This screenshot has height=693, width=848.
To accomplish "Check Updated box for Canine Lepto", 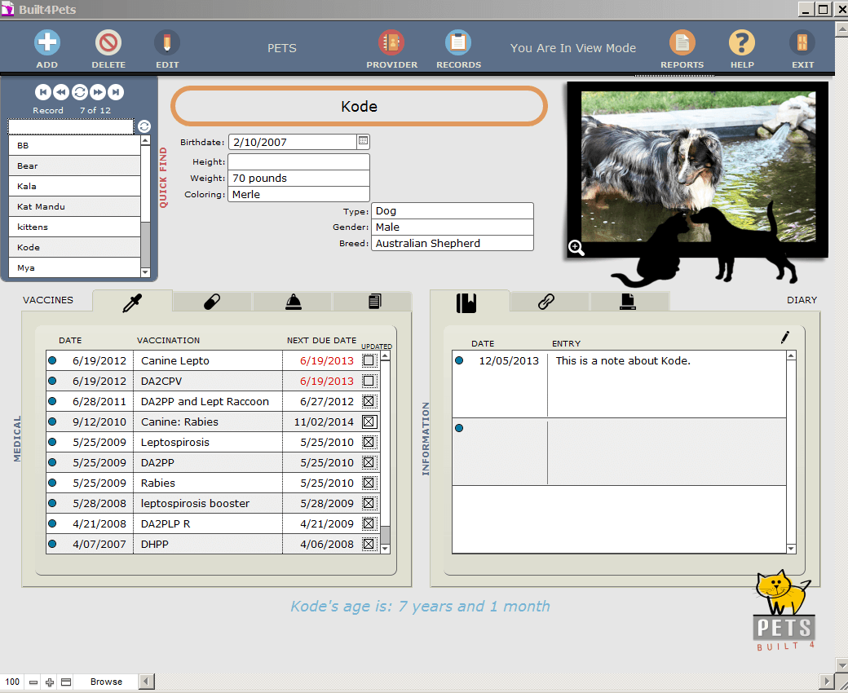I will click(x=369, y=360).
